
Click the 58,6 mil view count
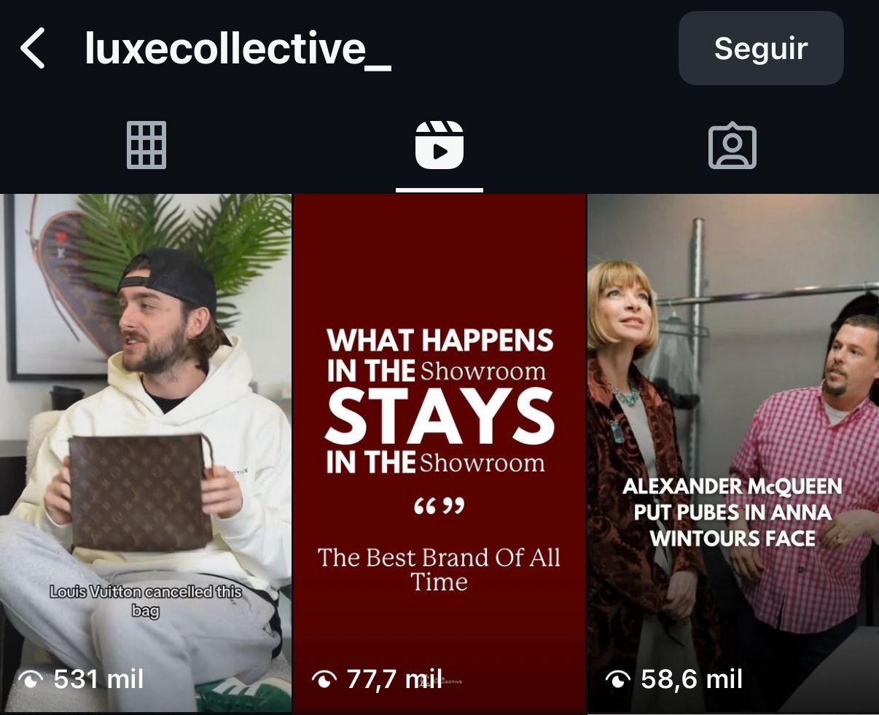[692, 679]
